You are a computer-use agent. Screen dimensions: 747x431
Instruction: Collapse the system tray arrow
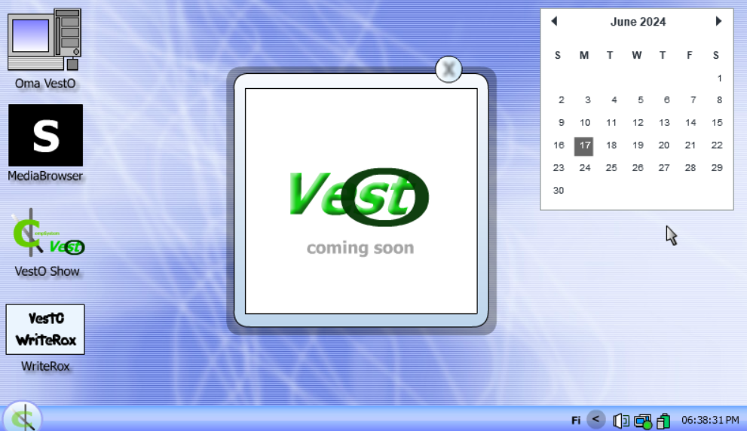coord(595,420)
